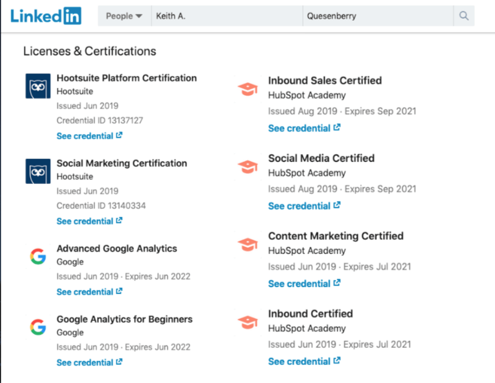Click Google issuer under Google Analytics for Beginners
This screenshot has width=495, height=383.
tap(70, 333)
